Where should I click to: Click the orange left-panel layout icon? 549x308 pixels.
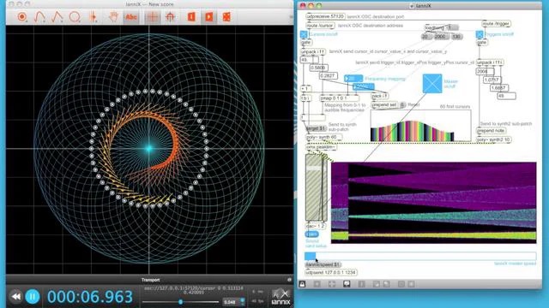(x=191, y=17)
